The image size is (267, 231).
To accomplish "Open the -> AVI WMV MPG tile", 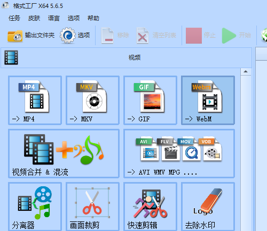I will (x=179, y=153).
